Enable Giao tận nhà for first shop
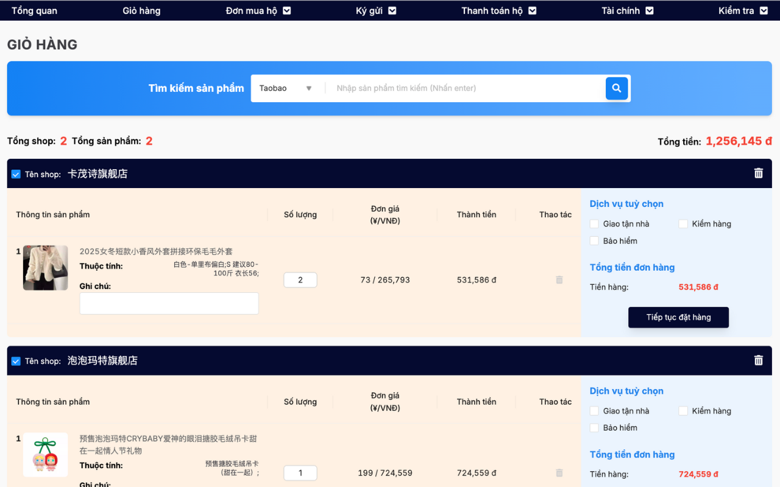Image resolution: width=780 pixels, height=487 pixels. pyautogui.click(x=595, y=224)
